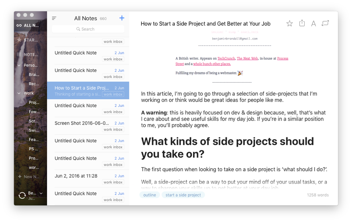Image resolution: width=352 pixels, height=222 pixels.
Task: Open the How to Start a Side Proj... note
Action: coord(88,91)
